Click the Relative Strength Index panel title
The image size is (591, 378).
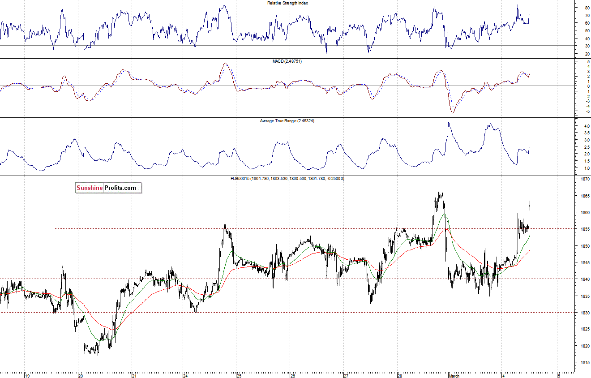tap(287, 3)
